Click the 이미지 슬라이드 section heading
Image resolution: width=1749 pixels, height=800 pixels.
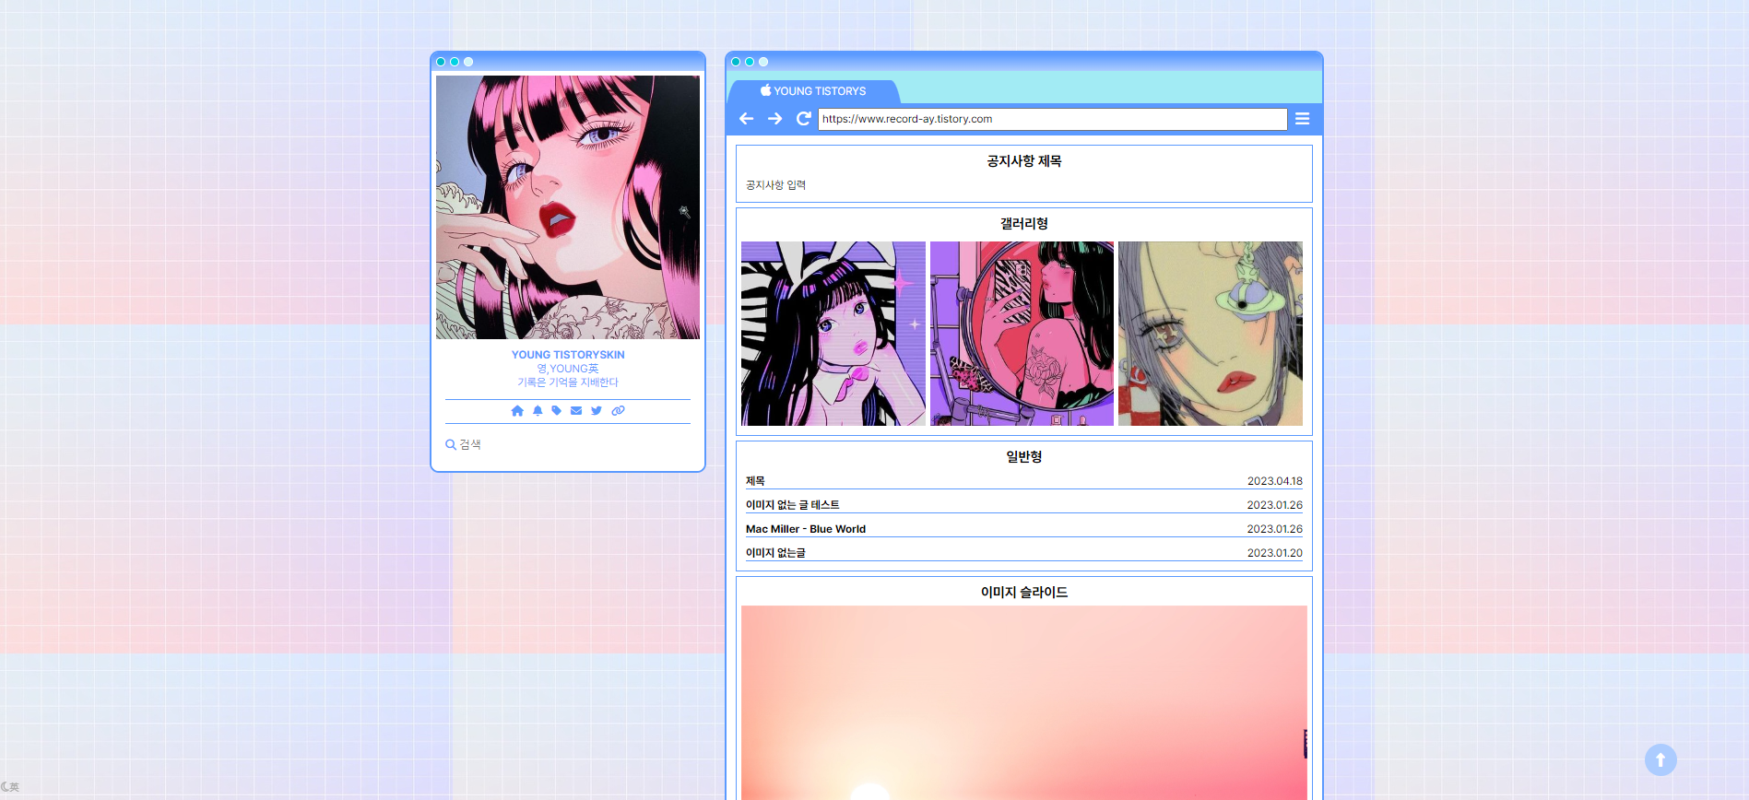click(x=1024, y=593)
